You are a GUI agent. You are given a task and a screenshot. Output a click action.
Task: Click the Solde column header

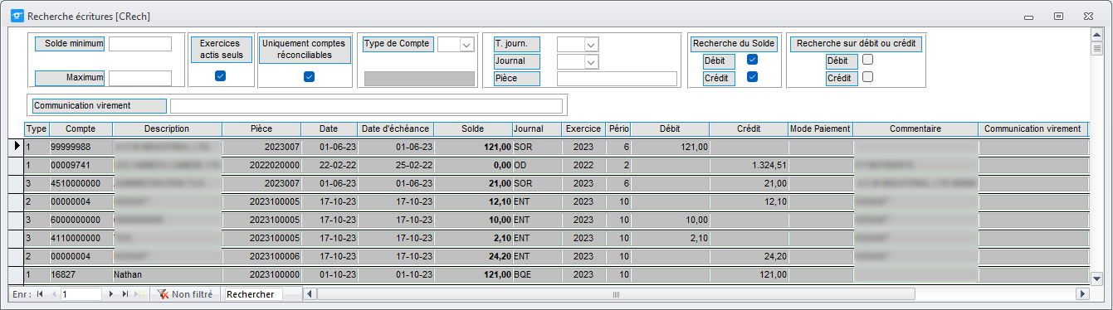tap(472, 129)
